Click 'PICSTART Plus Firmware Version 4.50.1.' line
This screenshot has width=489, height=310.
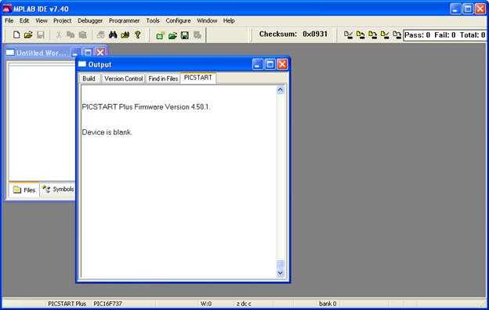(x=147, y=107)
